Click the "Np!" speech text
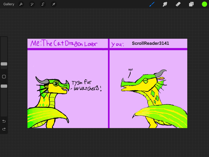Image resolution: width=209 pixels, height=157 pixels. 131,70
